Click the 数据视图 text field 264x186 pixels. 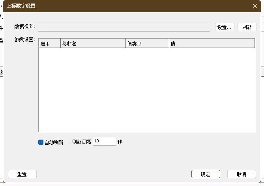(x=124, y=27)
